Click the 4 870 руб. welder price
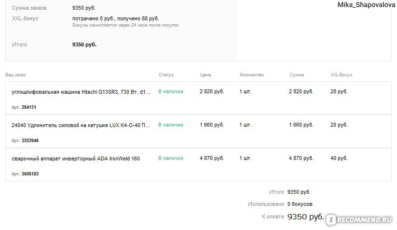 pos(212,158)
